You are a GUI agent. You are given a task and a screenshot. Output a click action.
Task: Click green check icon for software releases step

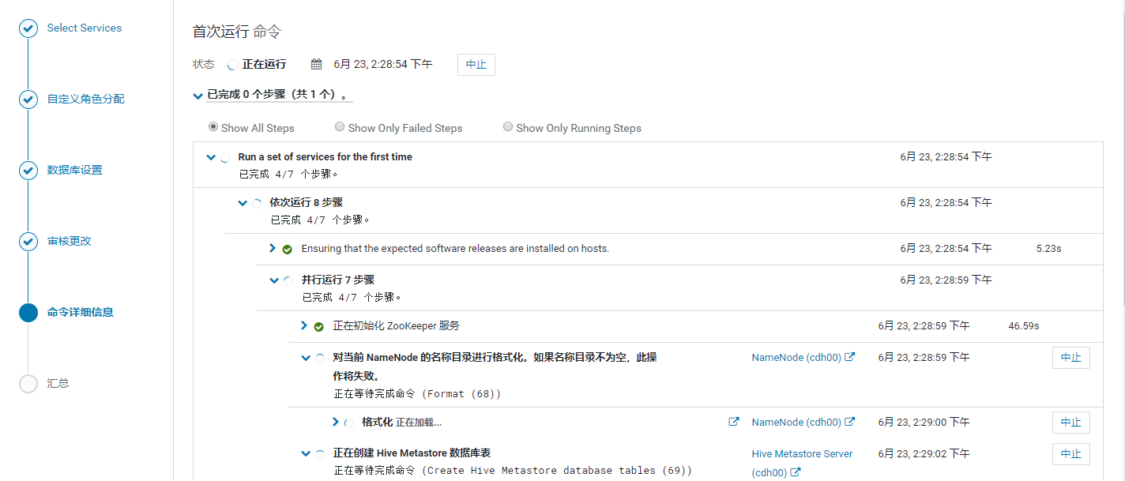tap(288, 249)
